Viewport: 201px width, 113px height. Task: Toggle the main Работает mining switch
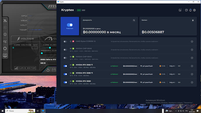pos(70,25)
